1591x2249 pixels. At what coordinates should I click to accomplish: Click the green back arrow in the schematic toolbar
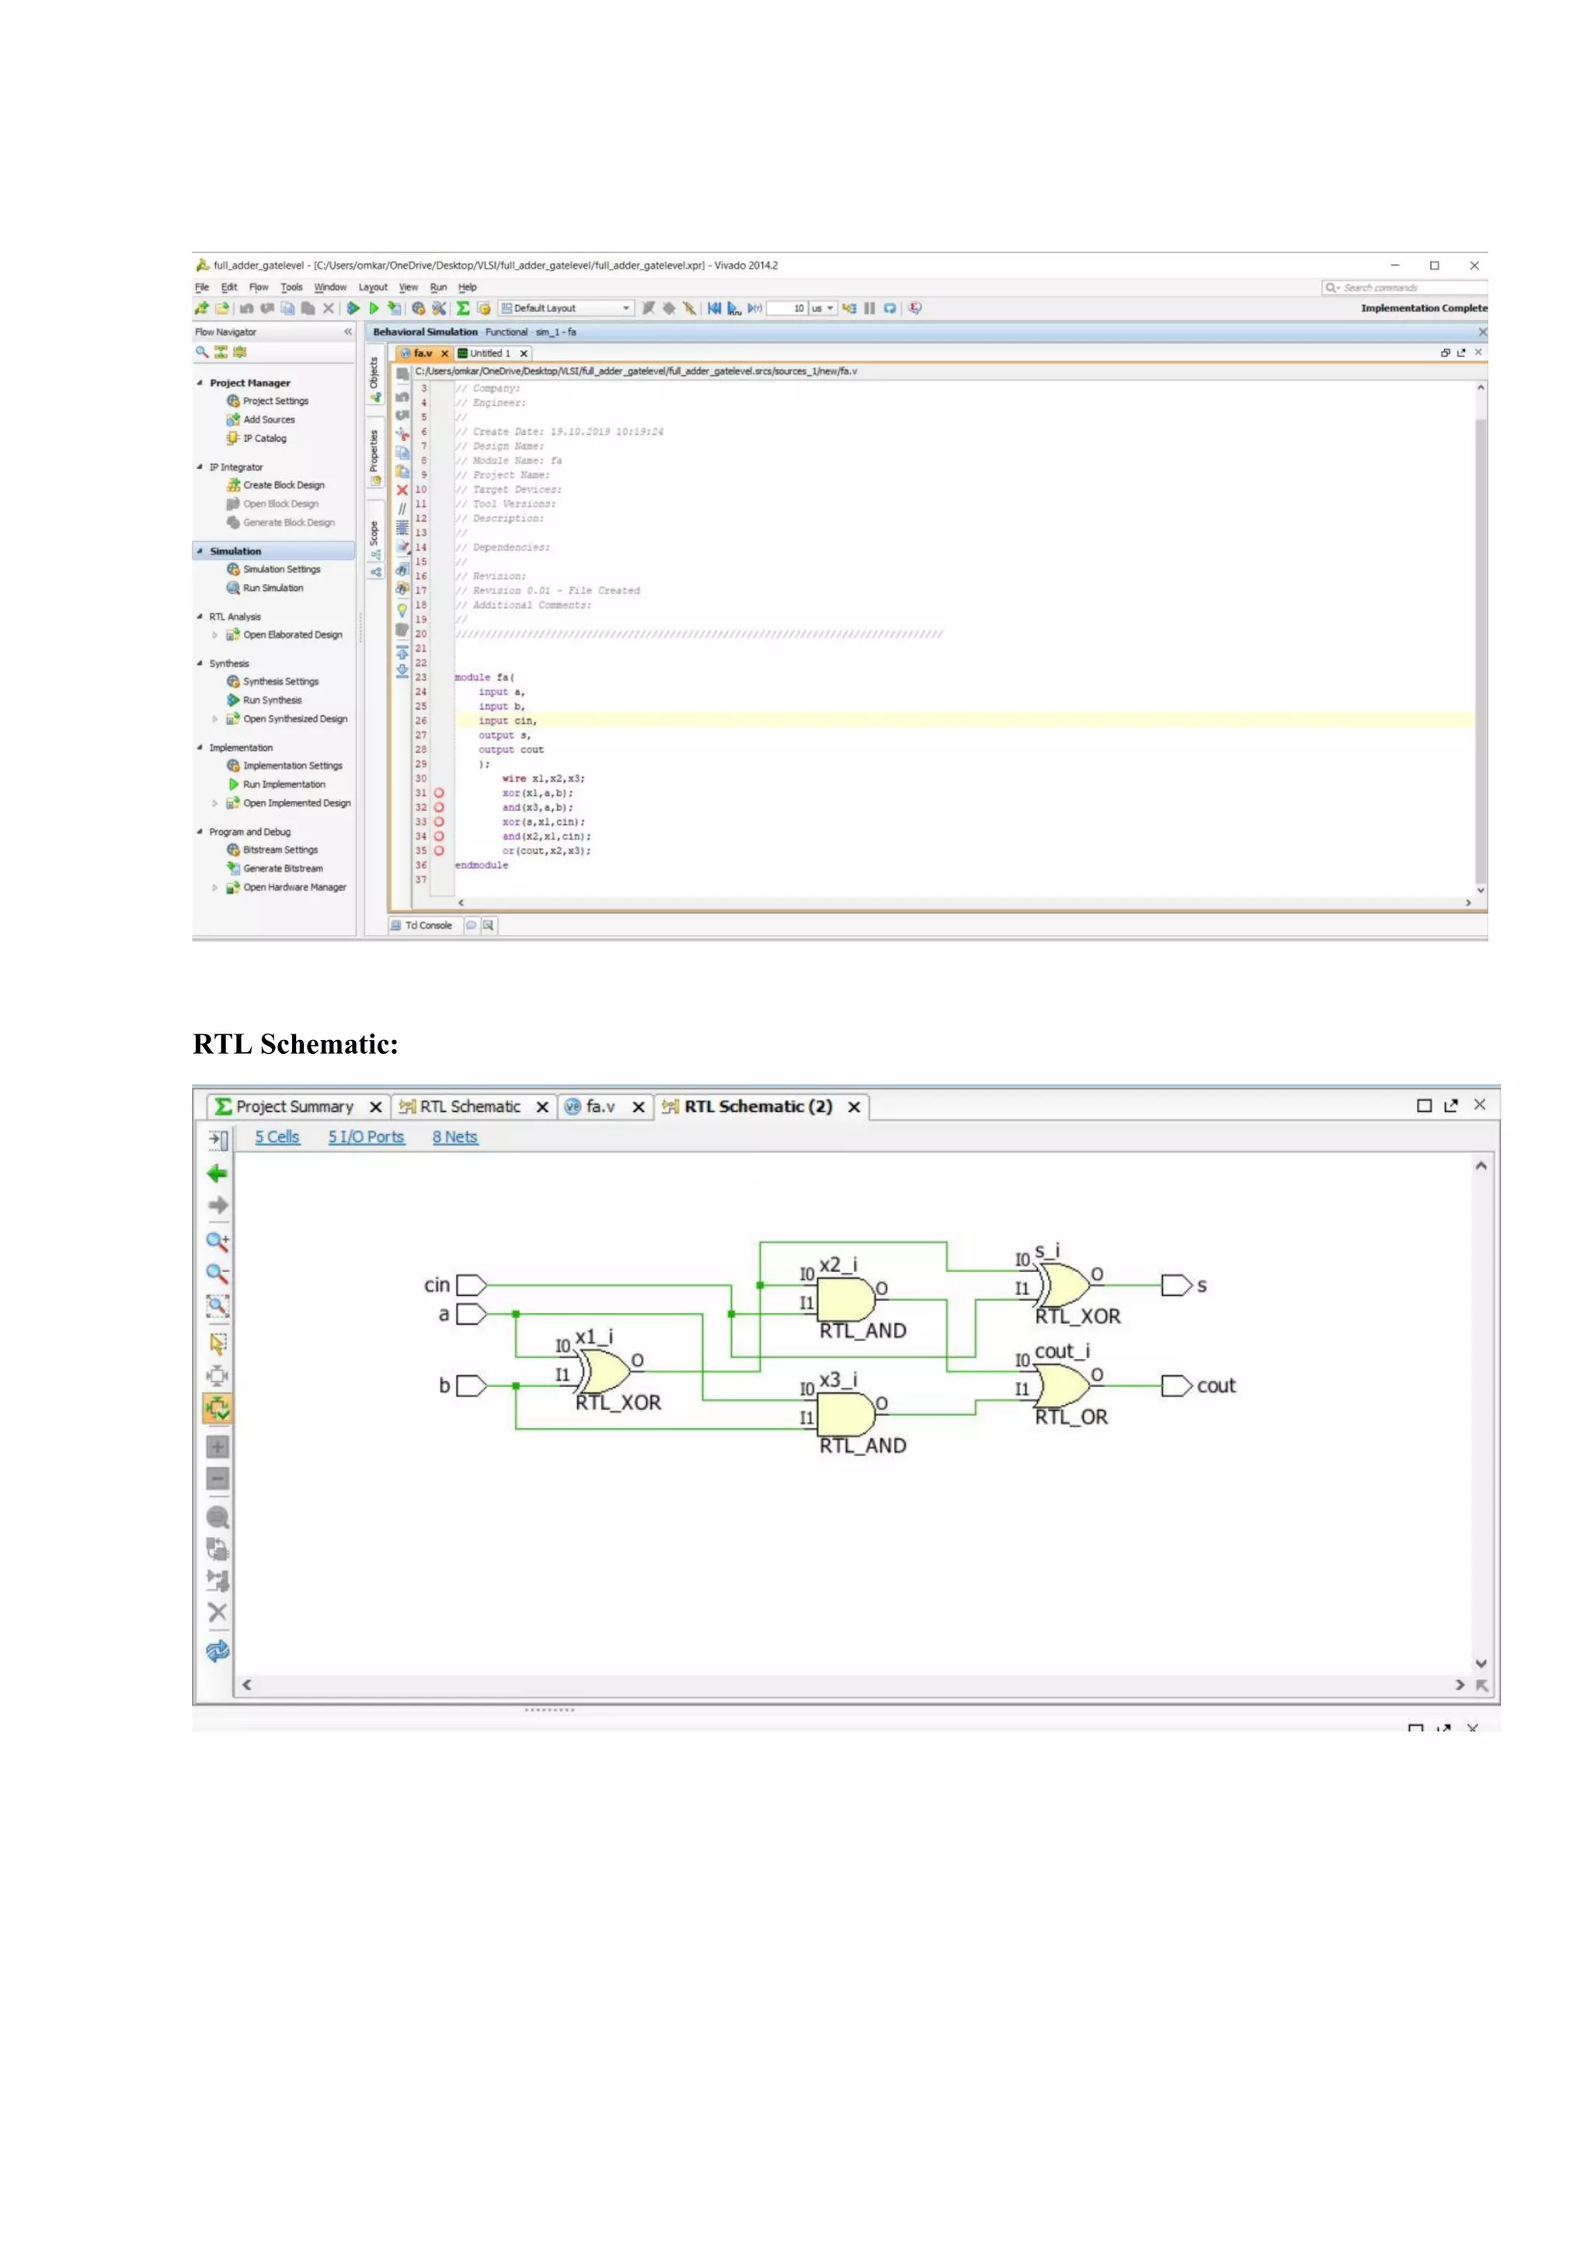tap(218, 1173)
